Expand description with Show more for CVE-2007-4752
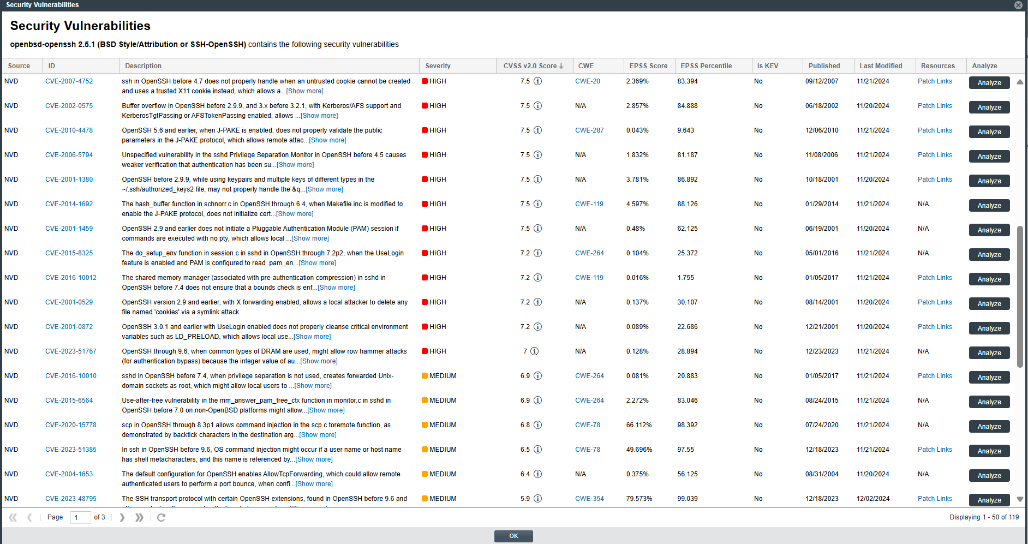 coord(304,91)
